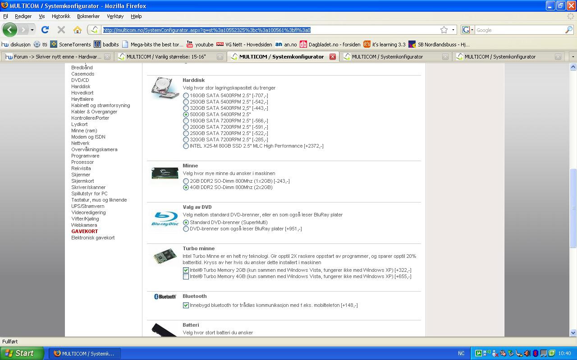Image resolution: width=577 pixels, height=360 pixels.
Task: Click the Bluetooth logo image
Action: point(165,297)
